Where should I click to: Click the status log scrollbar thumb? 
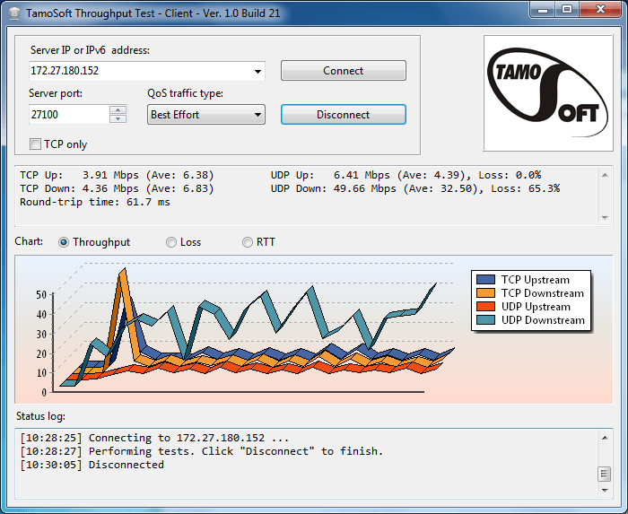coord(605,474)
